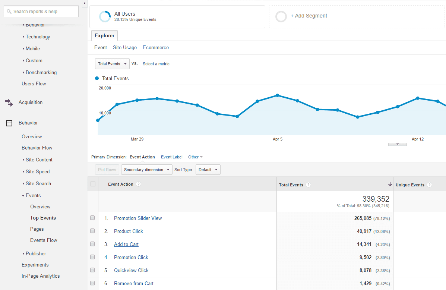The width and height of the screenshot is (446, 290).
Task: Open the Sort Type Default dropdown
Action: [208, 169]
